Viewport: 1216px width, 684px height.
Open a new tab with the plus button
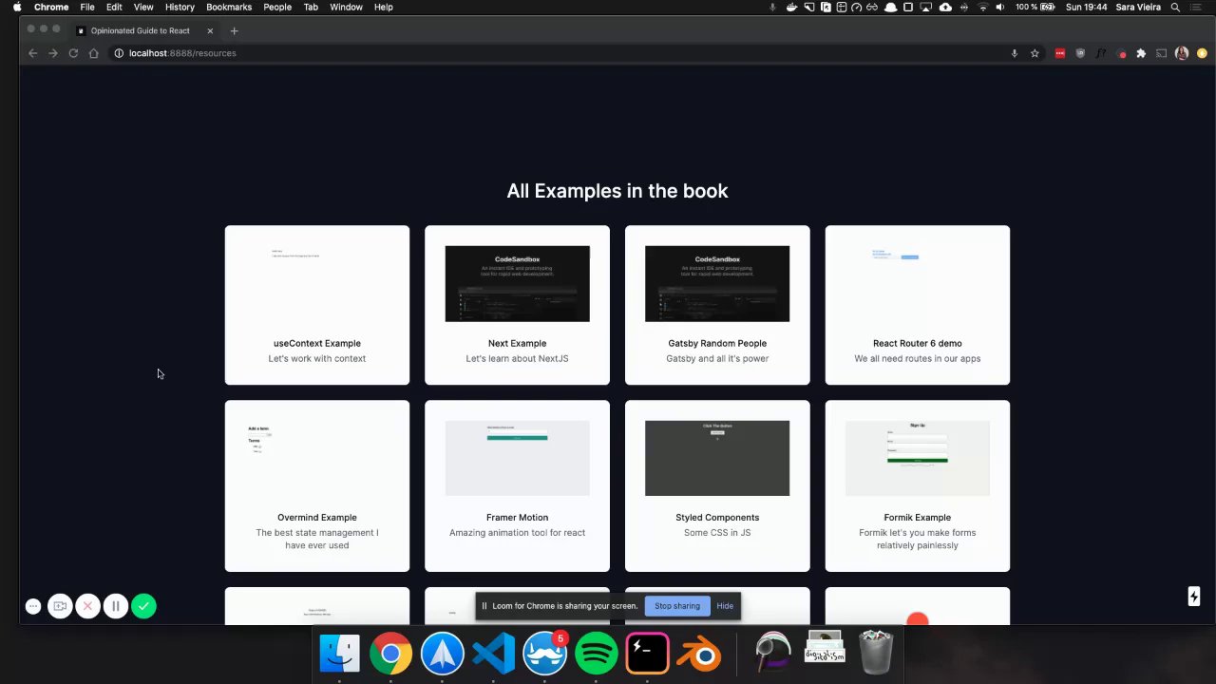pos(234,30)
